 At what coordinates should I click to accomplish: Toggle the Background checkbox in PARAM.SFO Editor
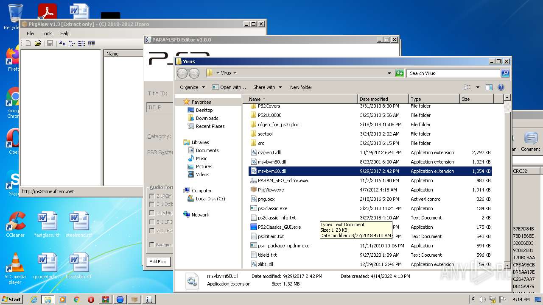click(152, 244)
